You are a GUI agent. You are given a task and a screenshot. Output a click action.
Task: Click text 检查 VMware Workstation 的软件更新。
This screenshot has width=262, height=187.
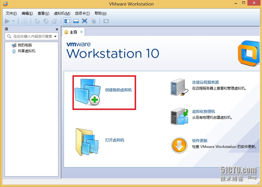(x=224, y=146)
